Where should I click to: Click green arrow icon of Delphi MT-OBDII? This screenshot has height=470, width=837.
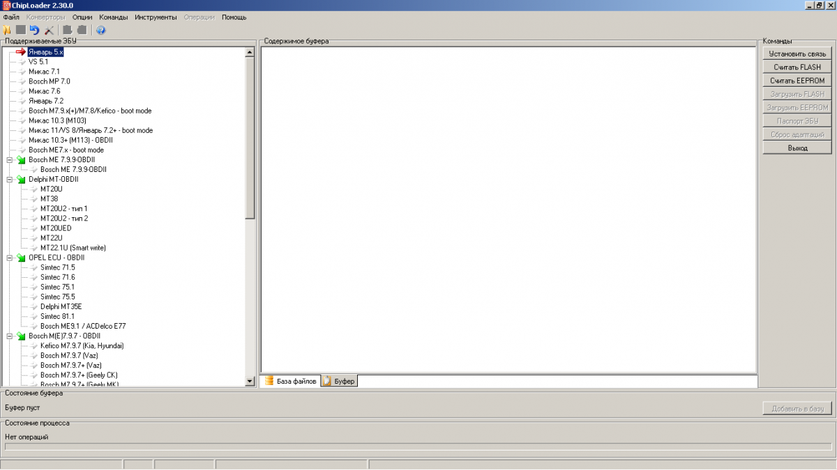pos(21,179)
